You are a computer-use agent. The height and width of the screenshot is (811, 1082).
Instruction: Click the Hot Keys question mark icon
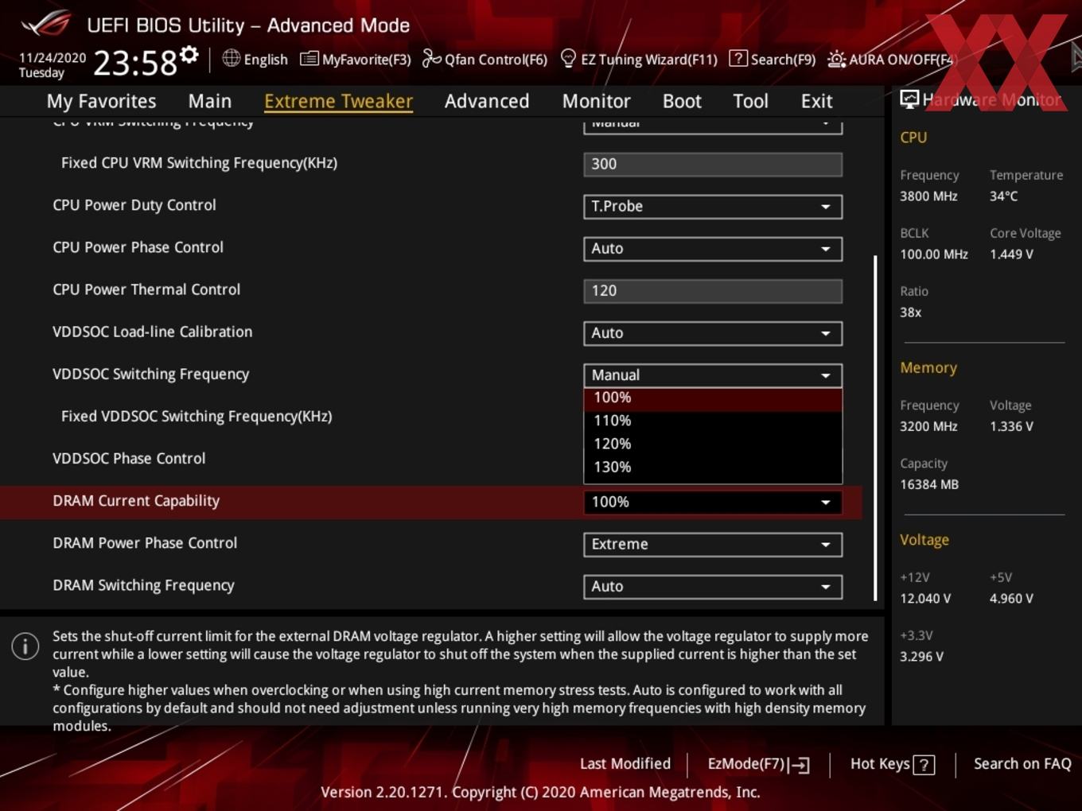pyautogui.click(x=924, y=765)
